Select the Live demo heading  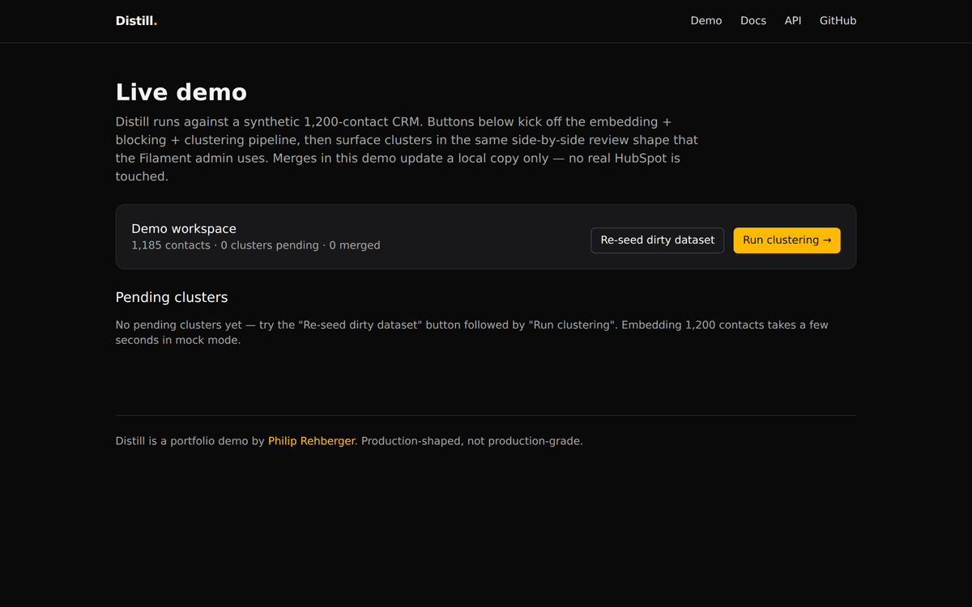[181, 91]
